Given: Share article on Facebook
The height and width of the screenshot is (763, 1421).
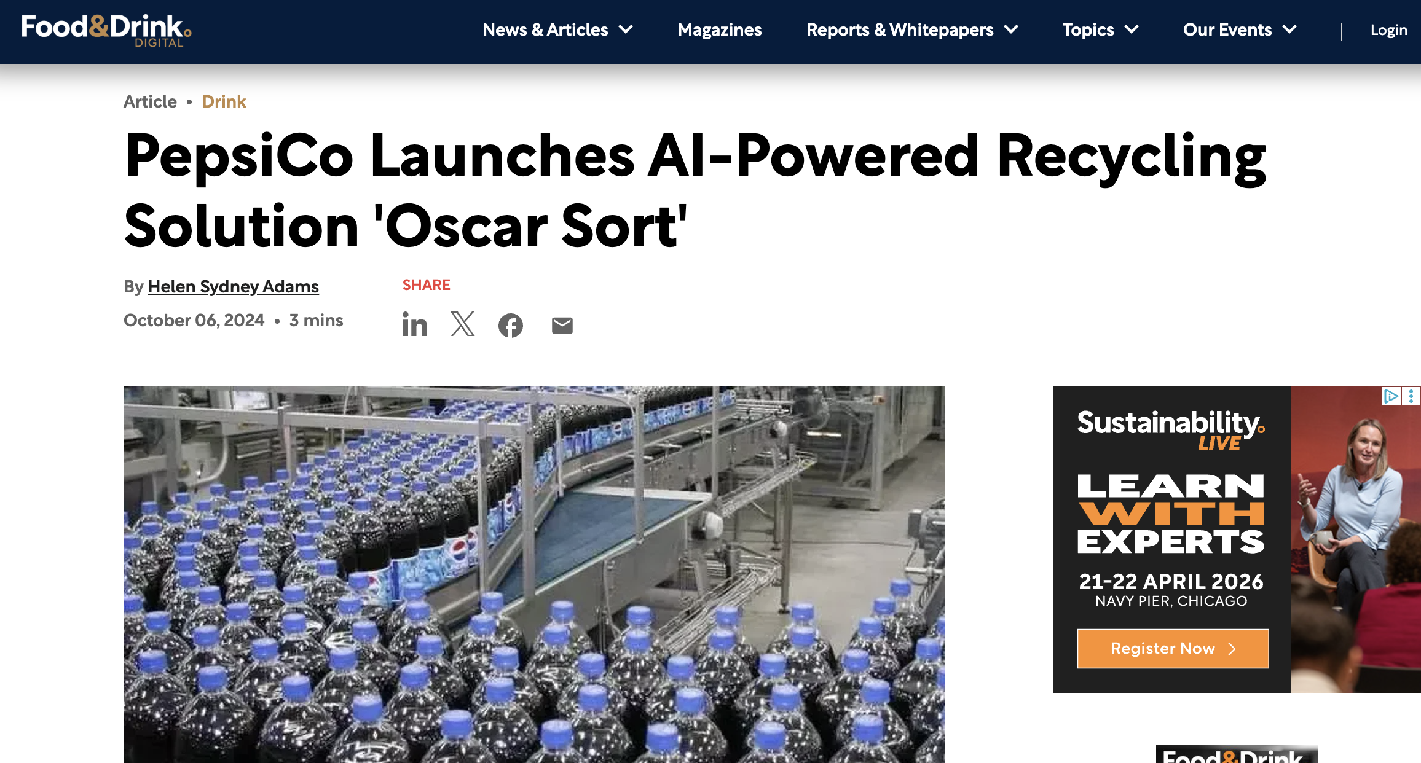Looking at the screenshot, I should click(511, 325).
